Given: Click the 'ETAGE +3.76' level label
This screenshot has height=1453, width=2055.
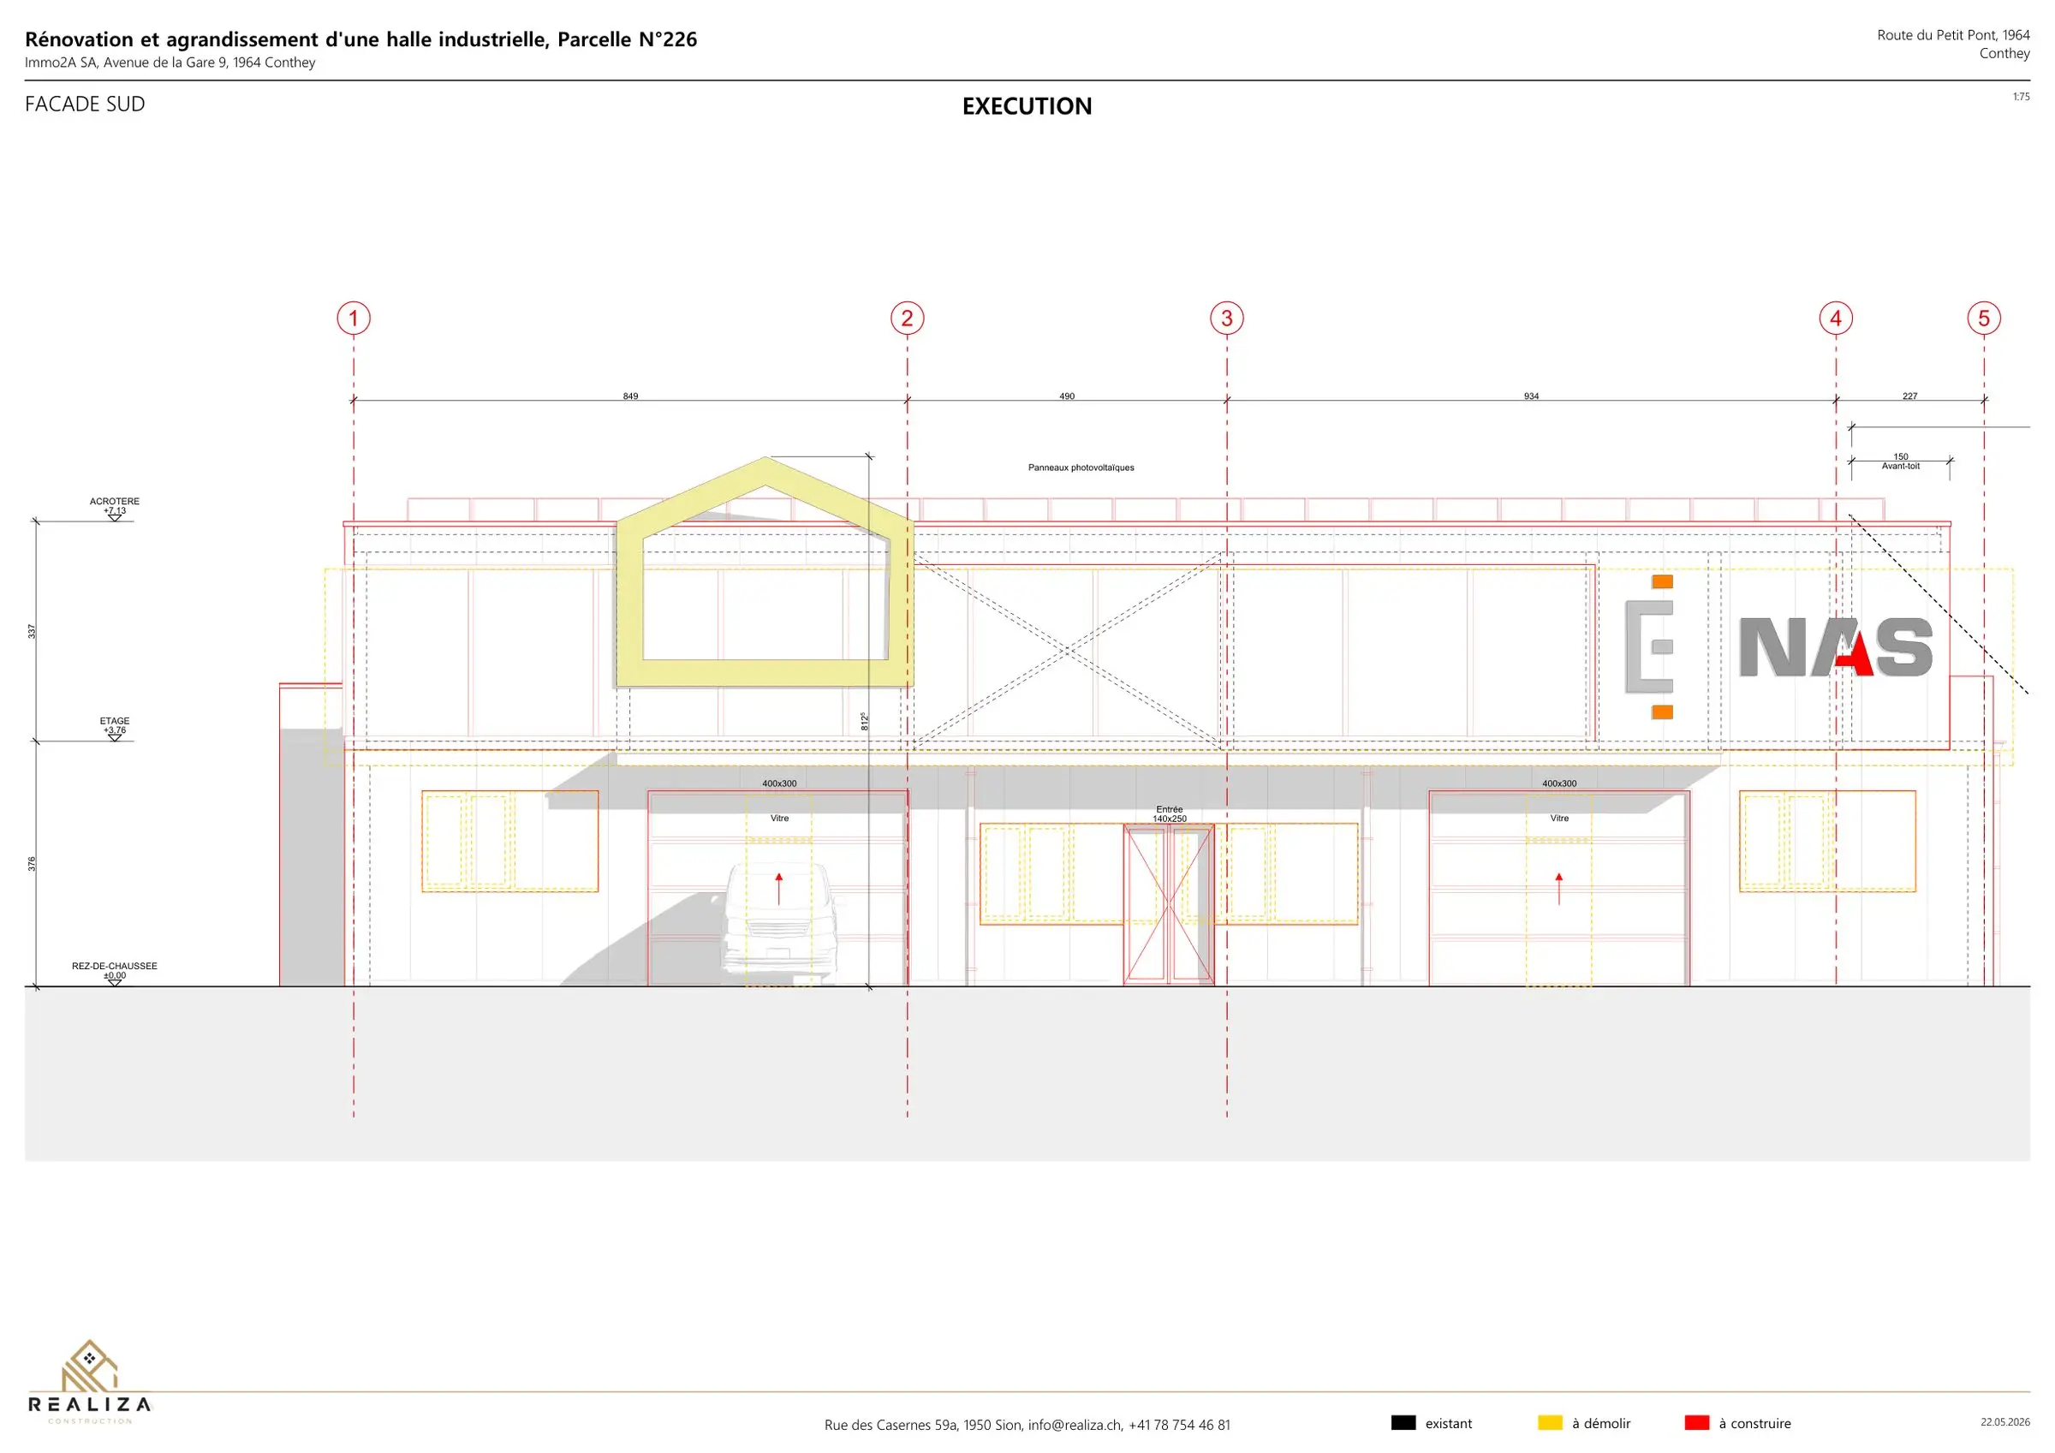Looking at the screenshot, I should pos(115,725).
